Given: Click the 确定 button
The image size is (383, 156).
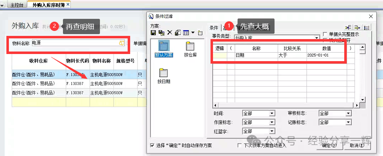Looking at the screenshot, I should tap(329, 145).
